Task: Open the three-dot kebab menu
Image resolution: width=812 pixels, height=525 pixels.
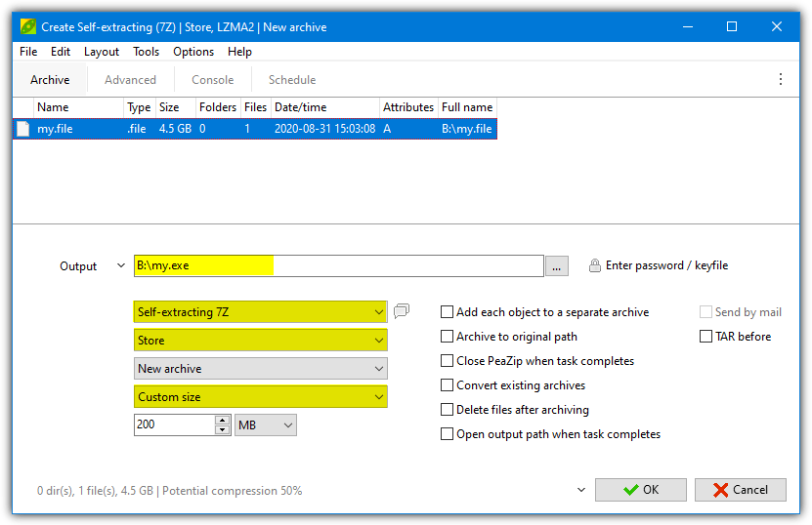Action: click(781, 79)
